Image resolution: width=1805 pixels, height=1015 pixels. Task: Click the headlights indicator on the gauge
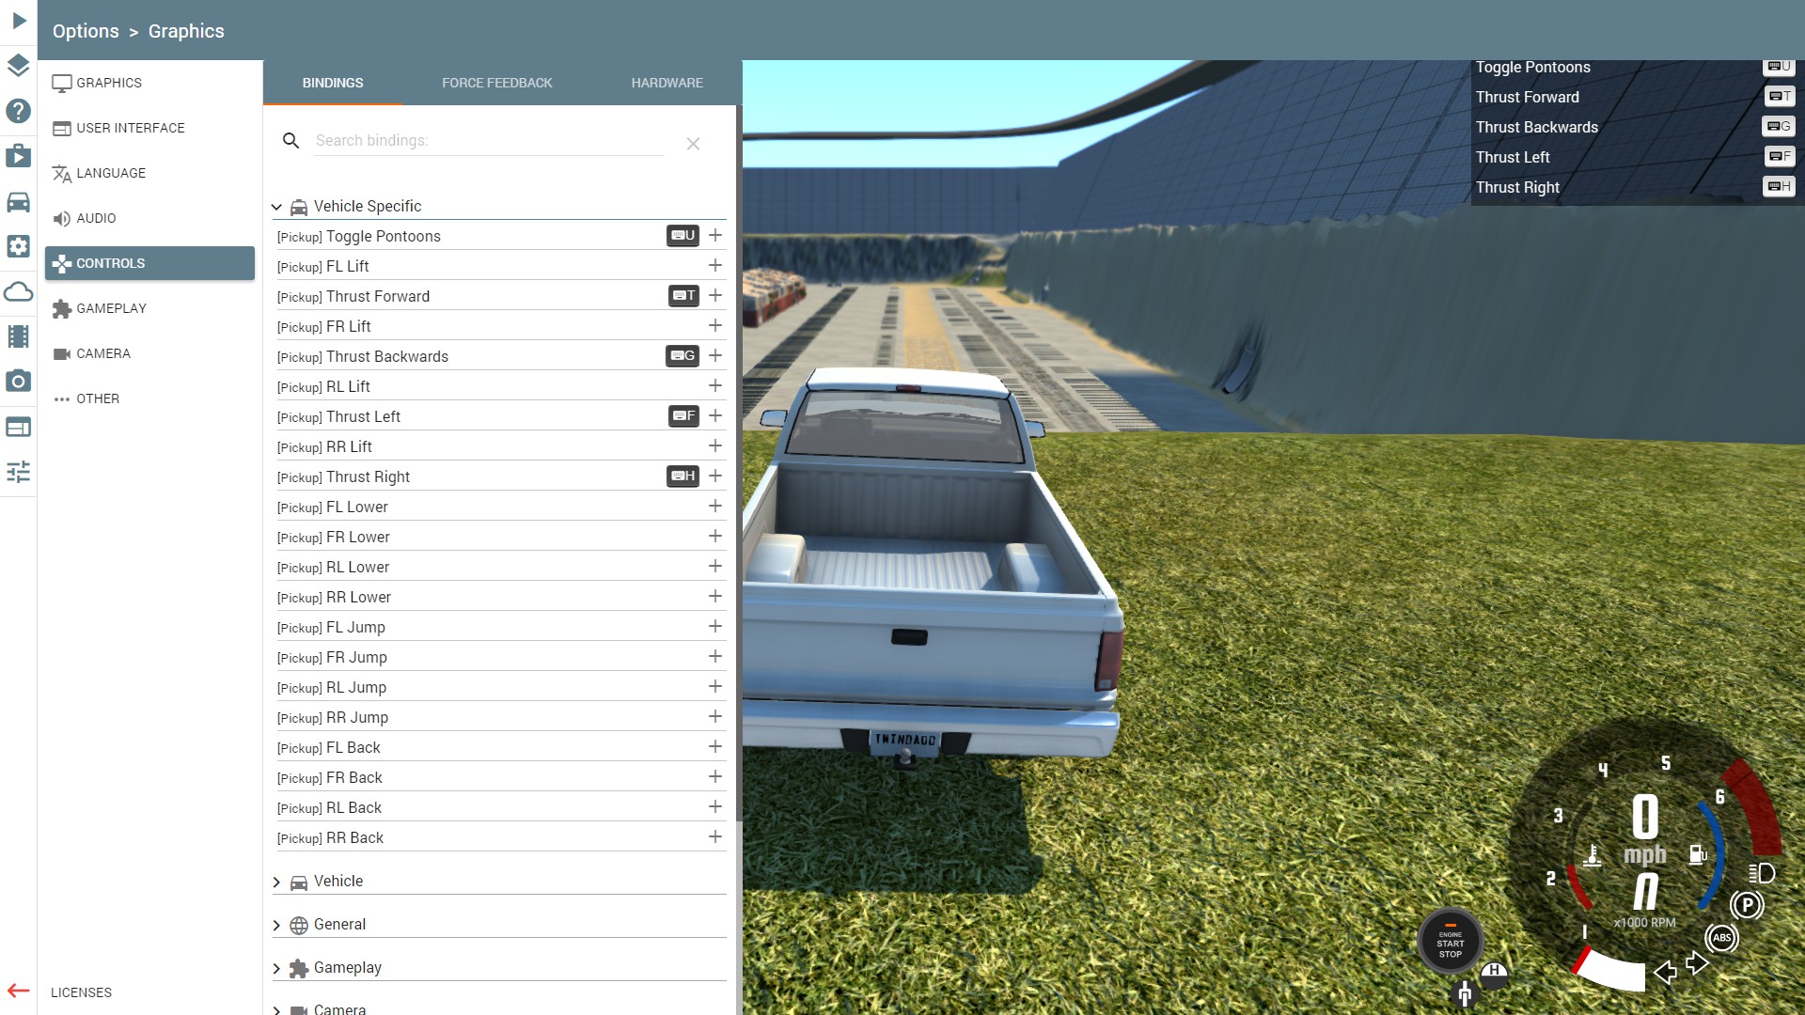[x=1762, y=873]
